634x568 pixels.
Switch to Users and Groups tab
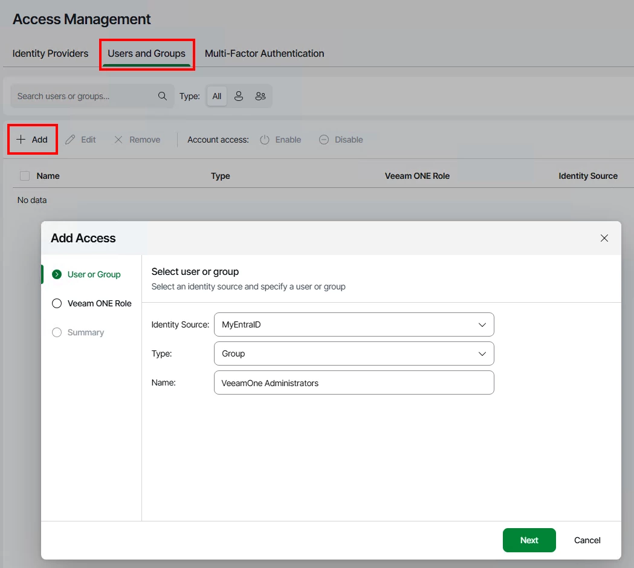point(146,53)
